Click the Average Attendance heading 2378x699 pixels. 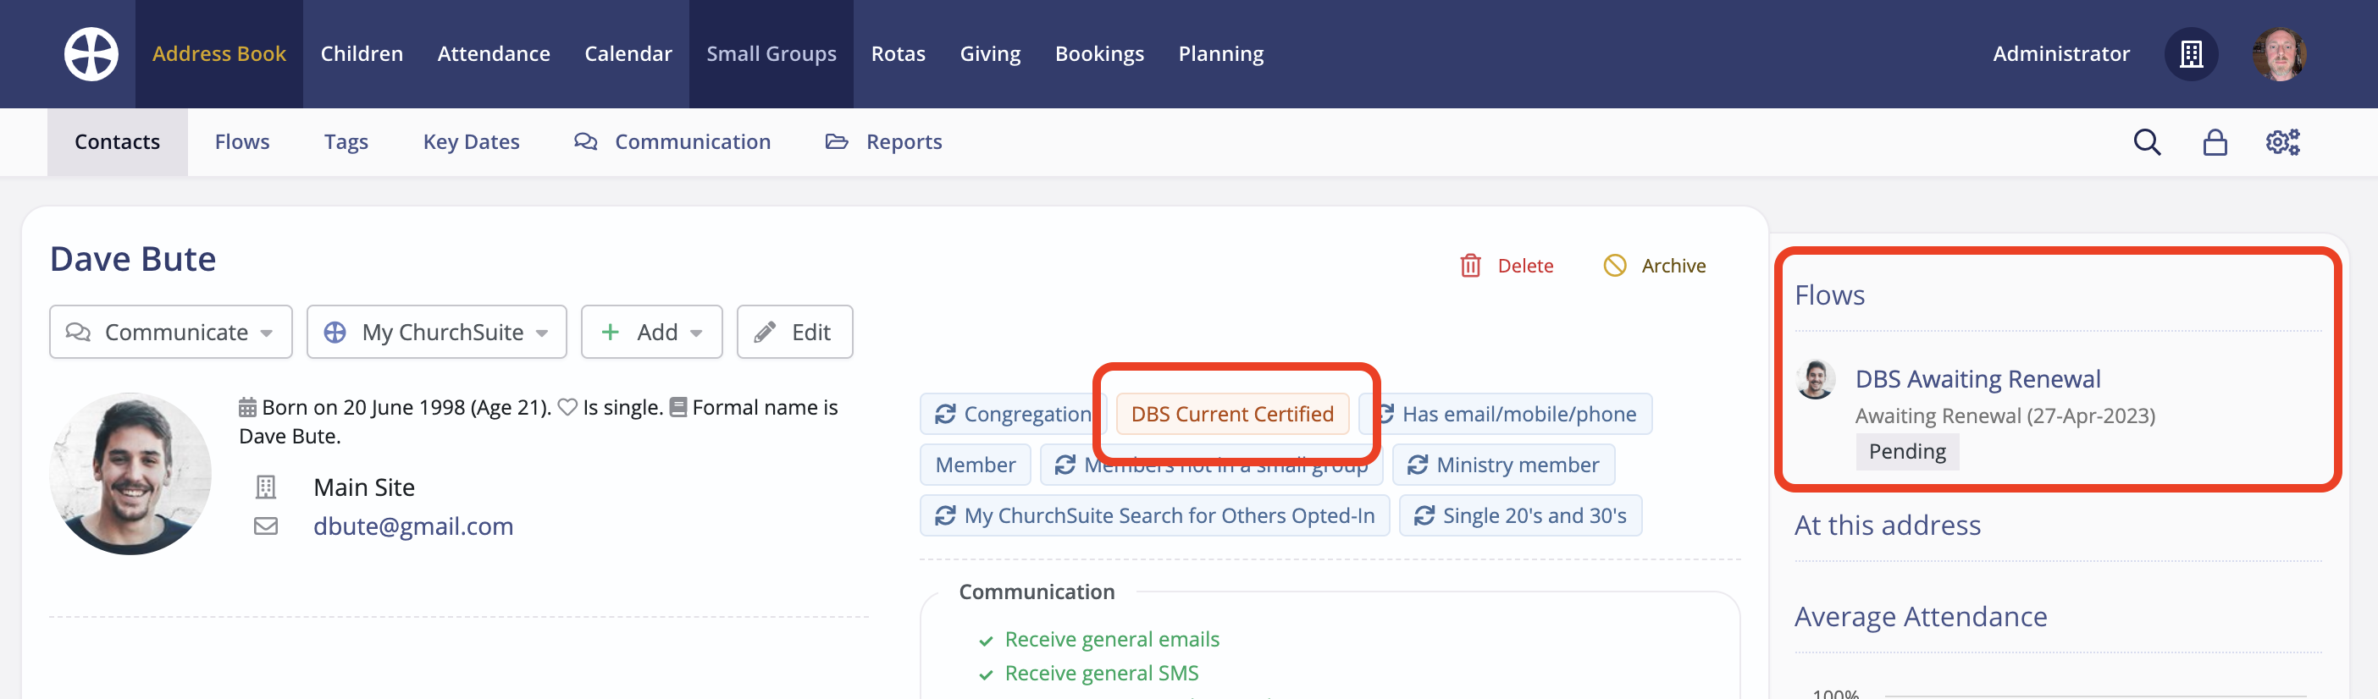point(1920,616)
